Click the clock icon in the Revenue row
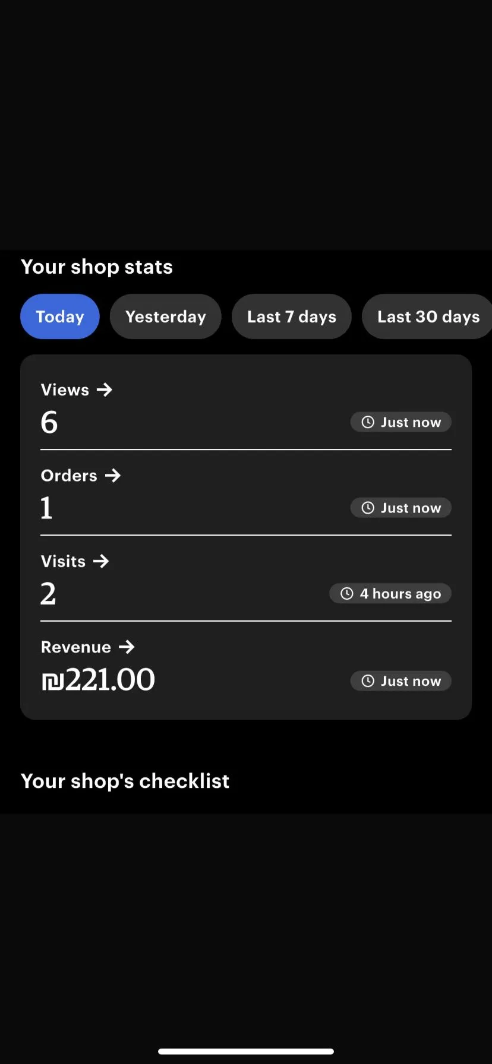The image size is (492, 1064). tap(368, 681)
